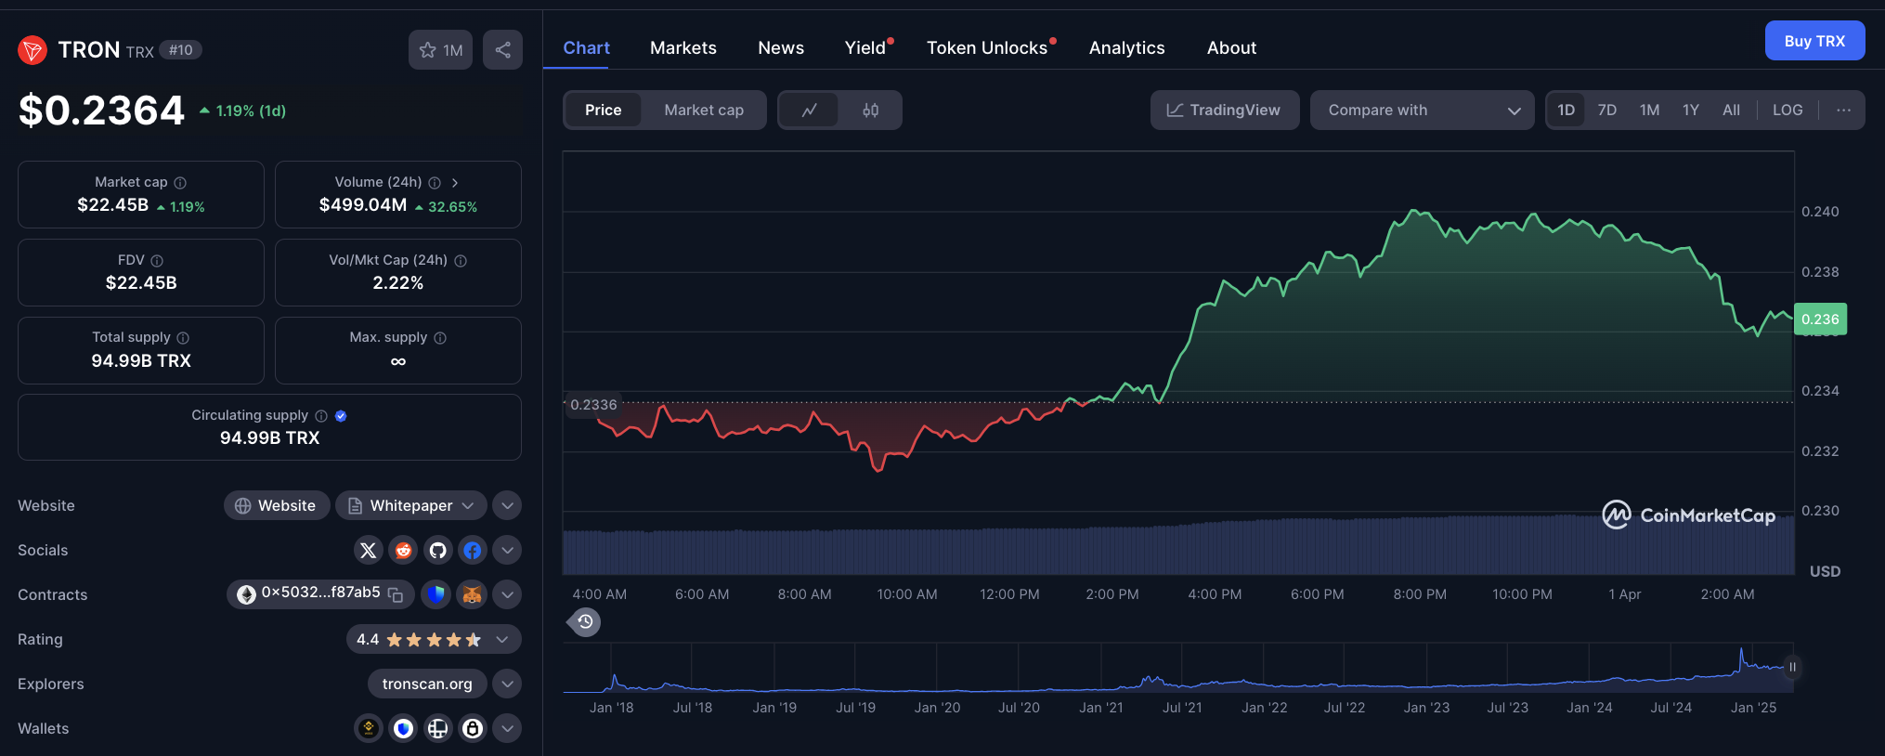Click the Buy TRX button

(x=1813, y=41)
